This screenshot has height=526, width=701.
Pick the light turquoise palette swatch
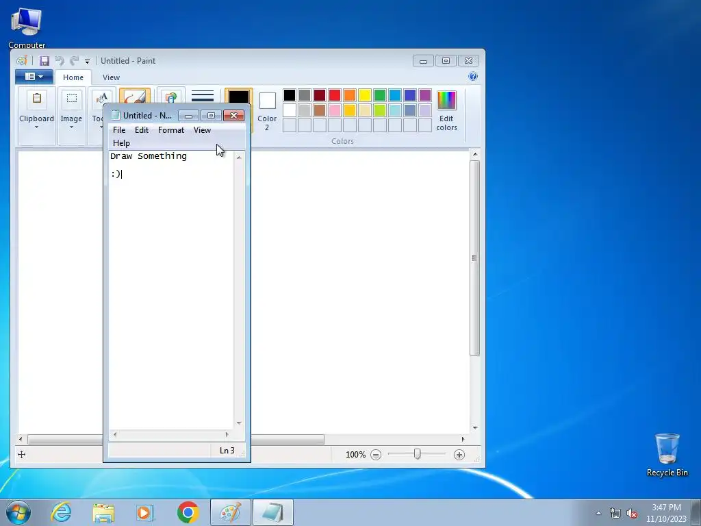point(395,110)
